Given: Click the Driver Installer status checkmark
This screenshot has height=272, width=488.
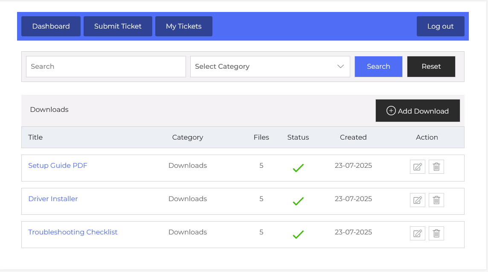Looking at the screenshot, I should point(298,201).
